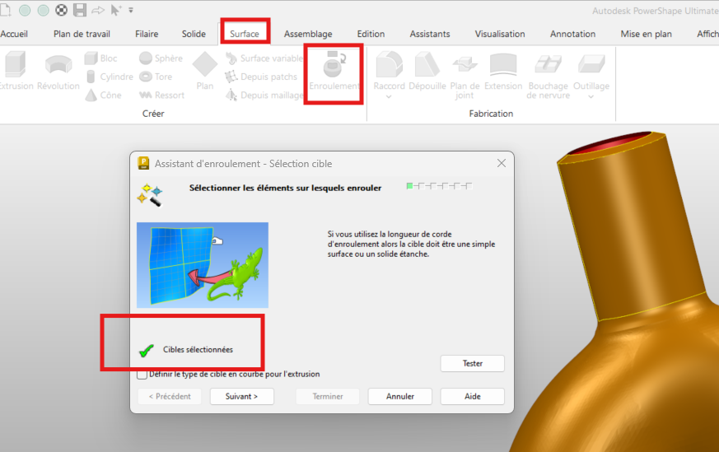The image size is (719, 452).
Task: Open the Aide help button
Action: [x=472, y=397]
